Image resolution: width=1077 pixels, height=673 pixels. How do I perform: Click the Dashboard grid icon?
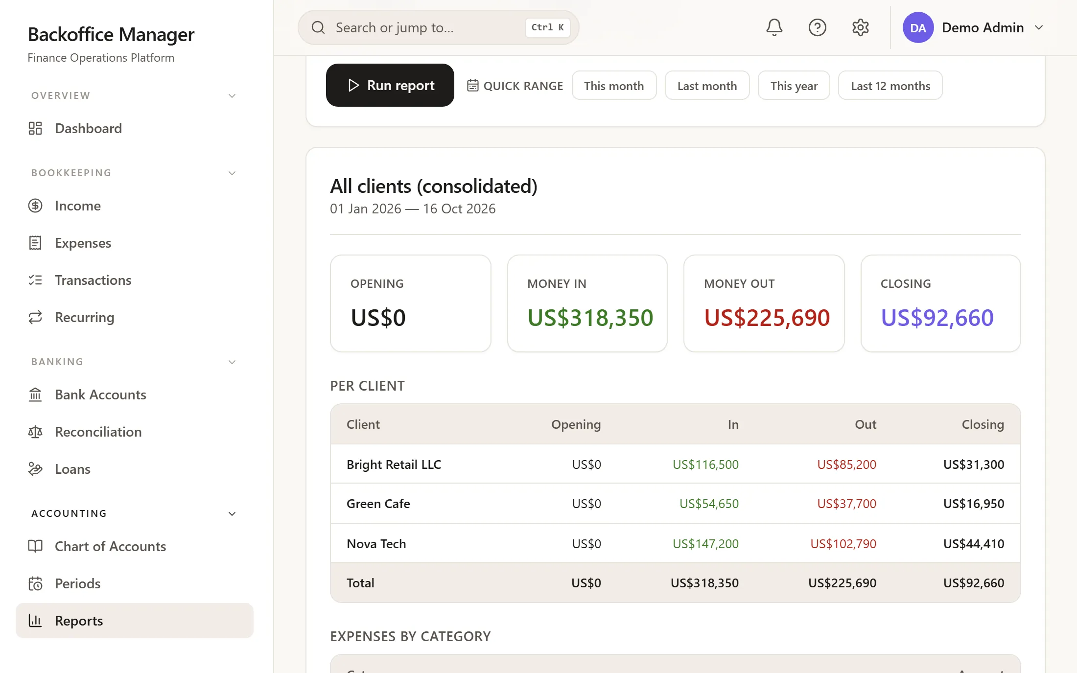point(35,128)
